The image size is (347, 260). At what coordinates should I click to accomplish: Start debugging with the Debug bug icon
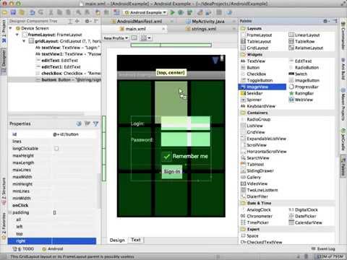tap(181, 12)
